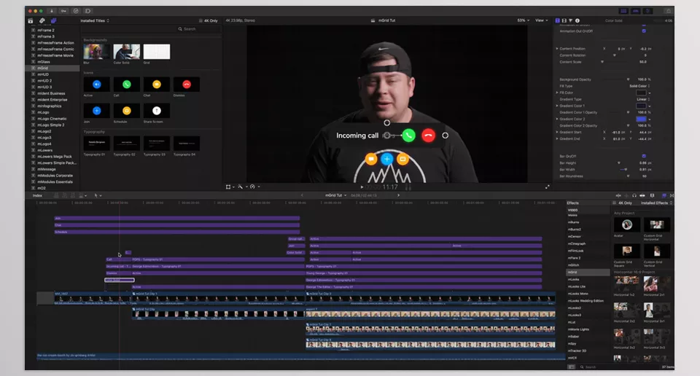Open the Import Media arrow button
700x376 pixels.
click(51, 11)
